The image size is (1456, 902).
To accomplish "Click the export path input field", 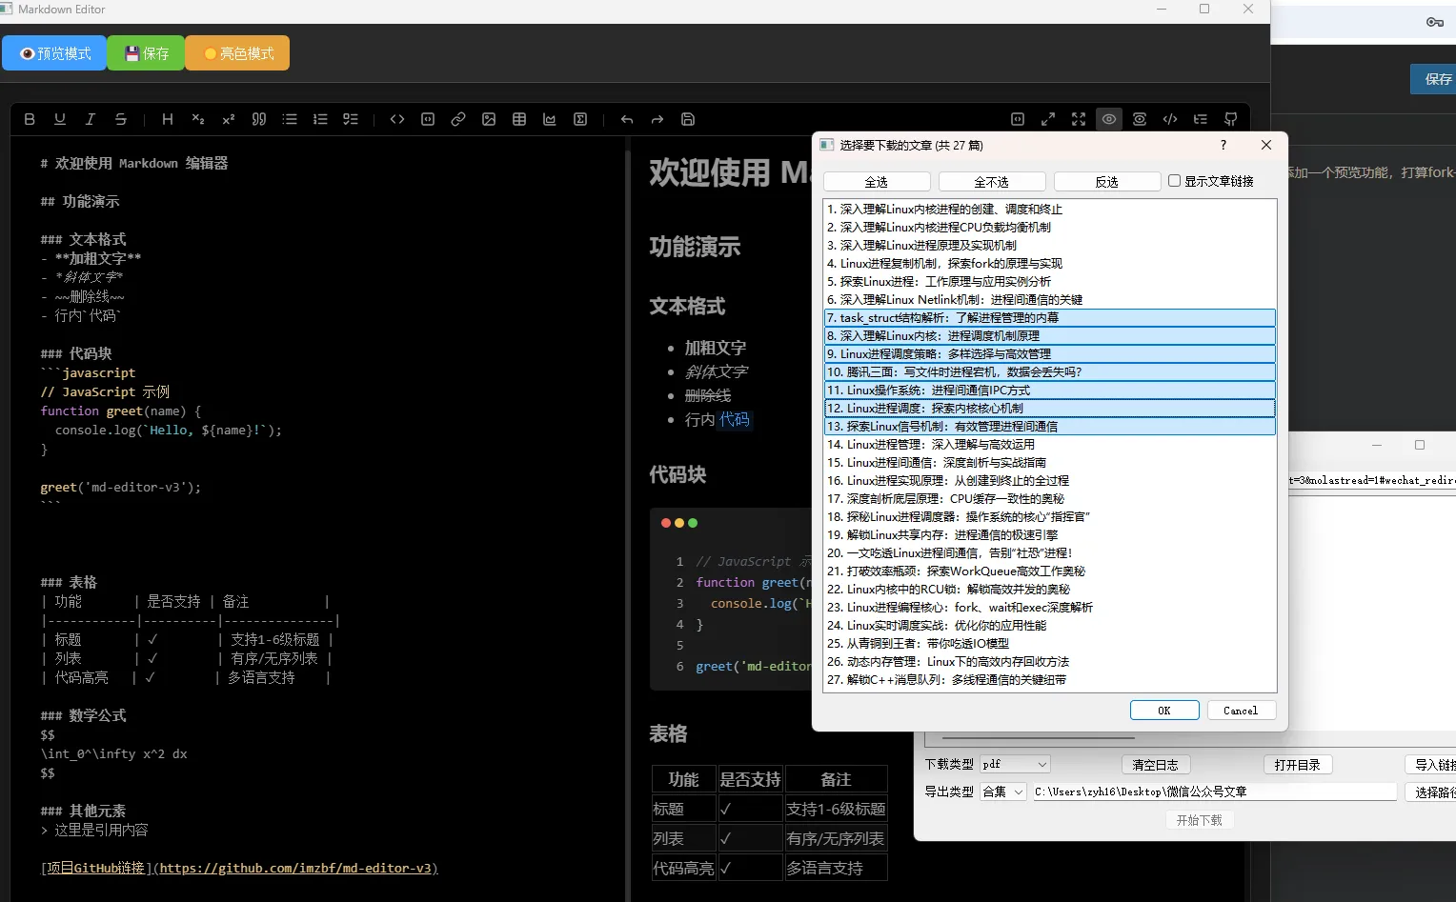I will (1214, 792).
